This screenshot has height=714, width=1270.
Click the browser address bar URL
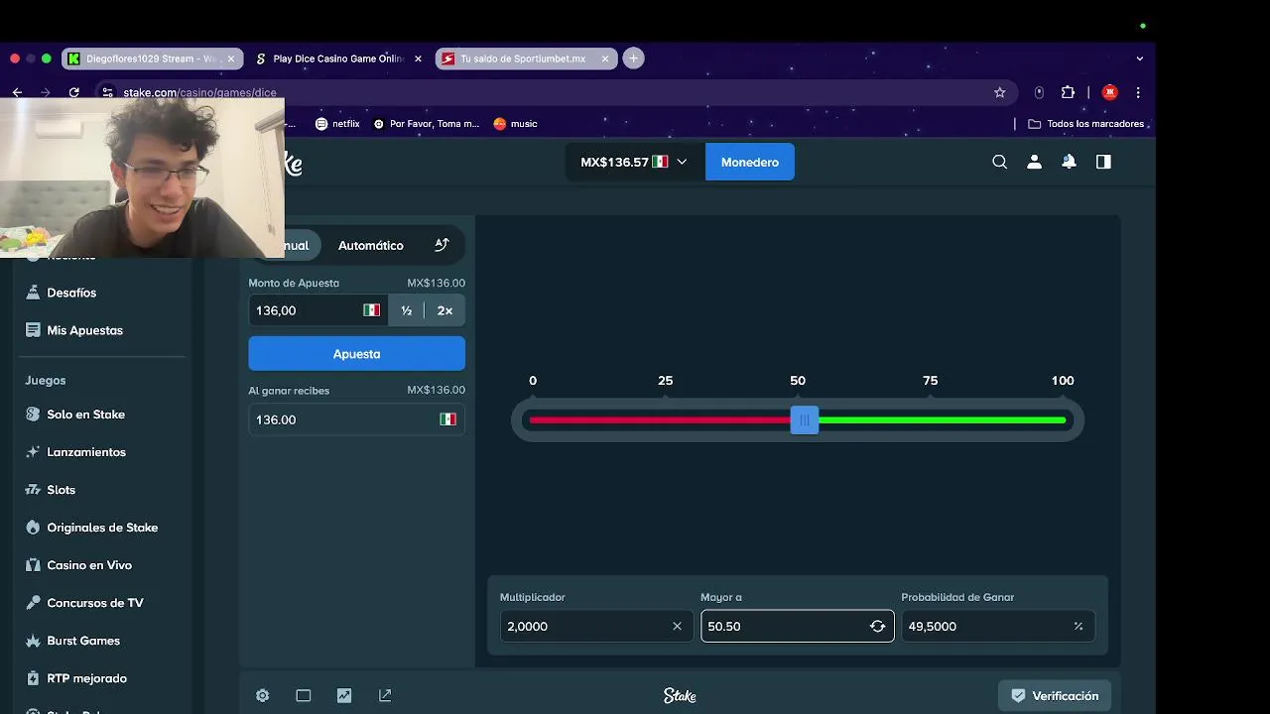pyautogui.click(x=199, y=92)
